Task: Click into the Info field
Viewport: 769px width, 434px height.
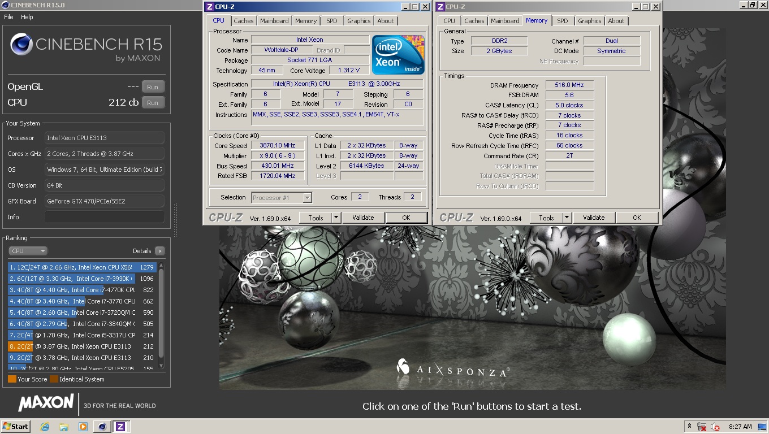Action: click(105, 217)
